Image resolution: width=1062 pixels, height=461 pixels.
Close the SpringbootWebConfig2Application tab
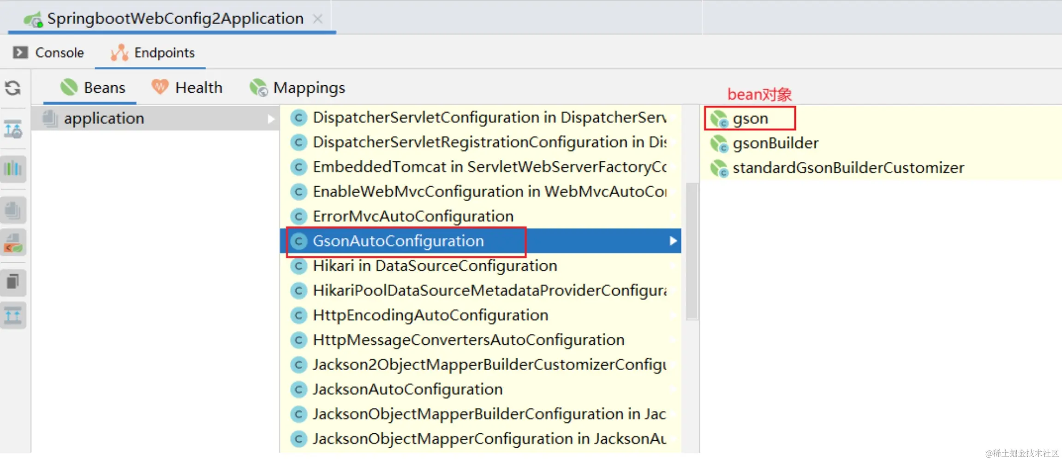pyautogui.click(x=317, y=19)
